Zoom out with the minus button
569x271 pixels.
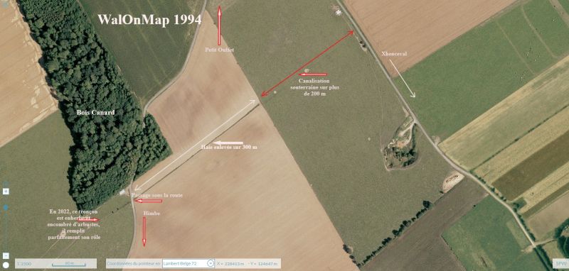point(6,256)
